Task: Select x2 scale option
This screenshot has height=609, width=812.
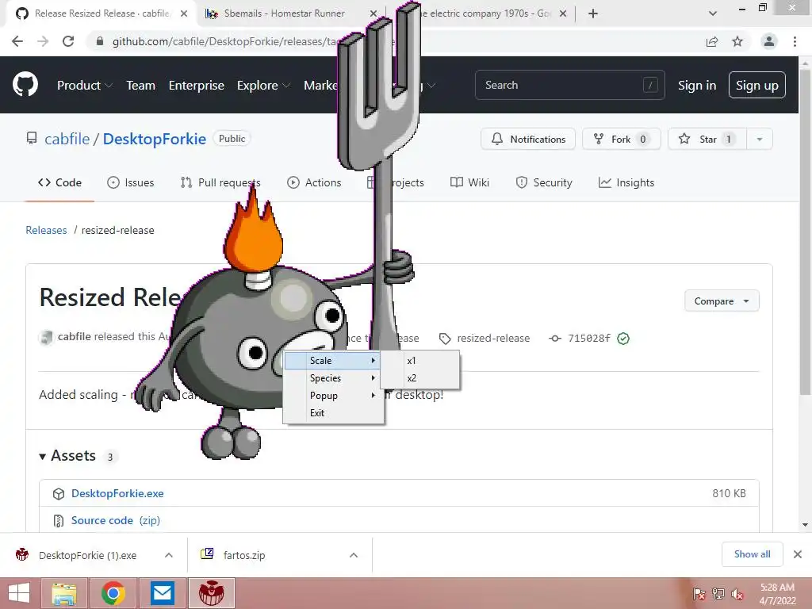Action: [x=420, y=378]
